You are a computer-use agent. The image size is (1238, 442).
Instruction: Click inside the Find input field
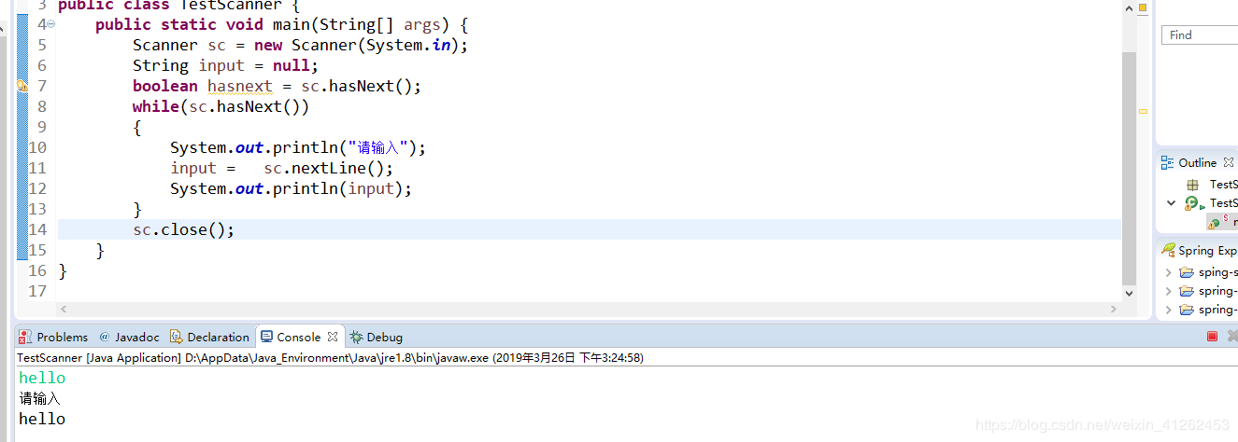tap(1200, 35)
